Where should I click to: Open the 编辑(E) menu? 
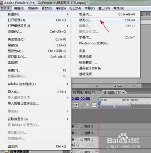point(19,8)
